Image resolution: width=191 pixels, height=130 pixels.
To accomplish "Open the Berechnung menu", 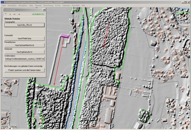I will 48,5.
